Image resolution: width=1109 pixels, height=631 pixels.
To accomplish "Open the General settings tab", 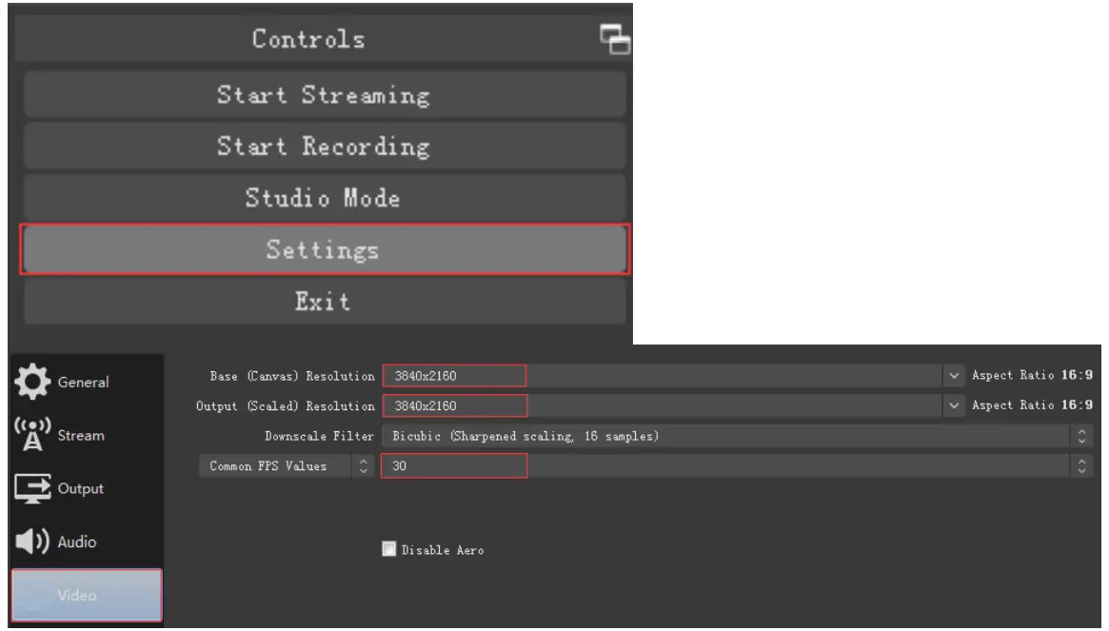I will [87, 382].
